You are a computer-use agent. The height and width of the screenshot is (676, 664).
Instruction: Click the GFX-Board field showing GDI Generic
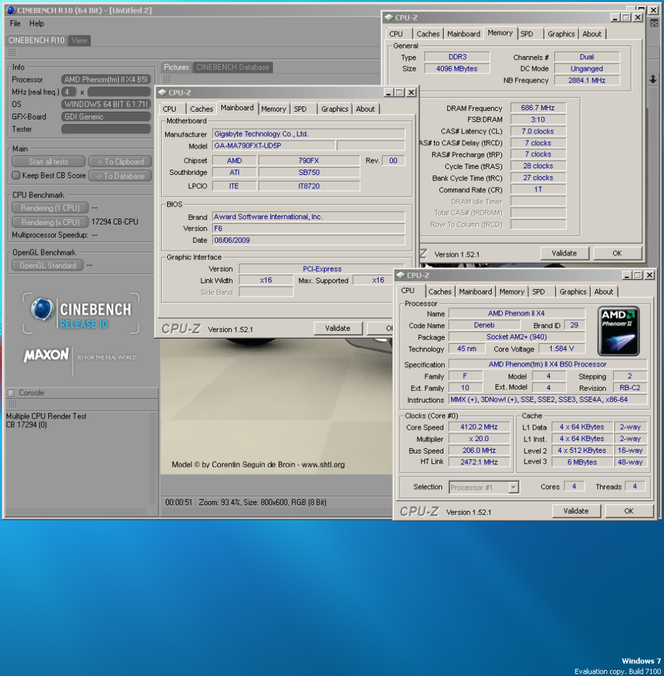(106, 116)
